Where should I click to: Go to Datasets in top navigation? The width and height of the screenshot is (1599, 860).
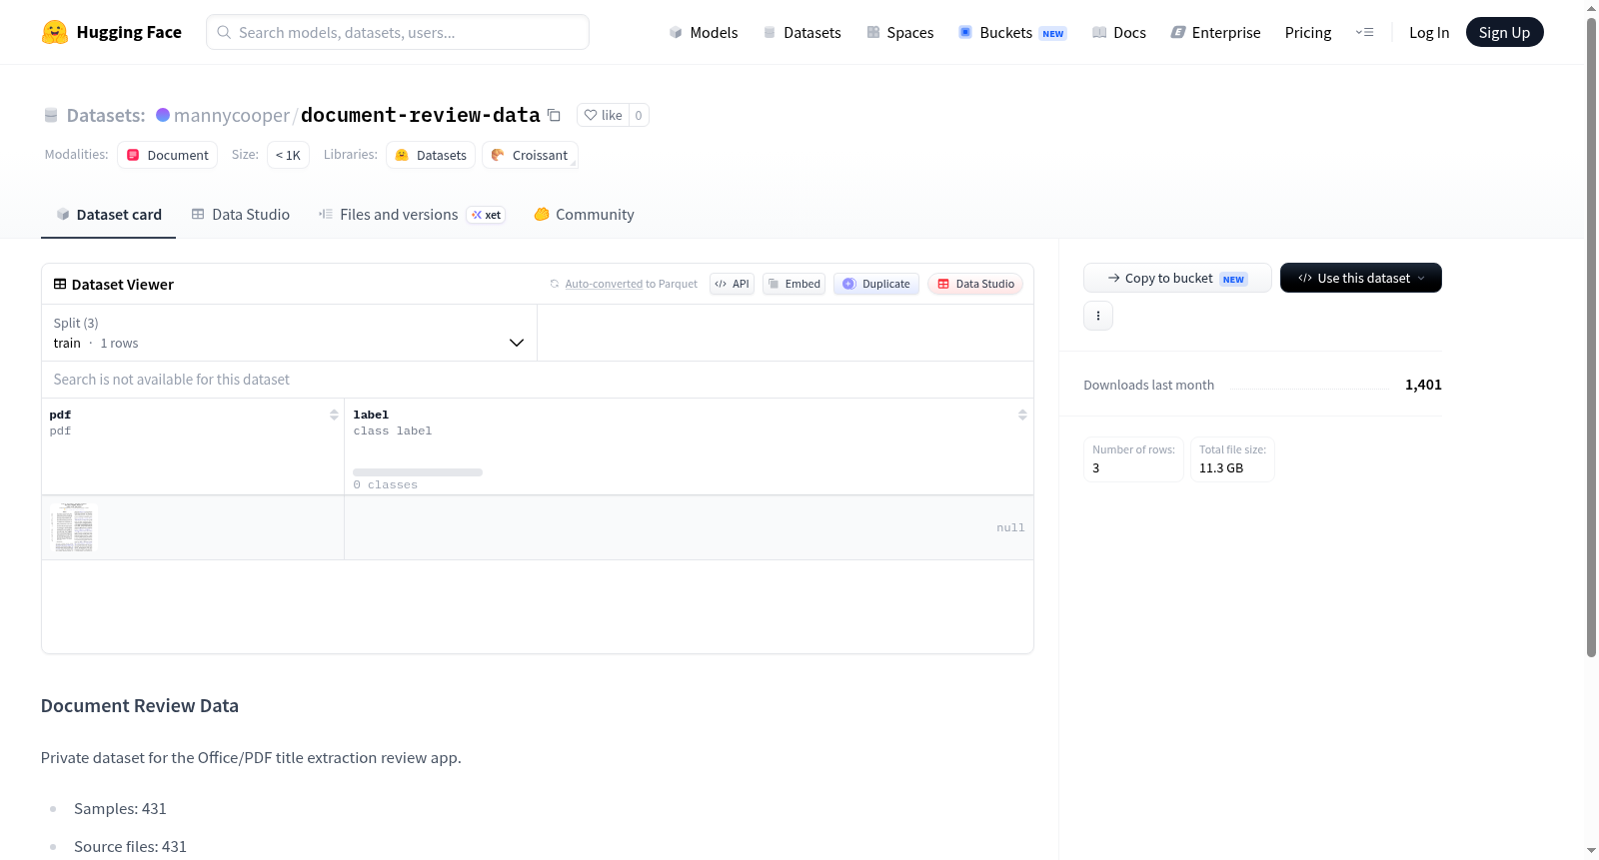802,32
